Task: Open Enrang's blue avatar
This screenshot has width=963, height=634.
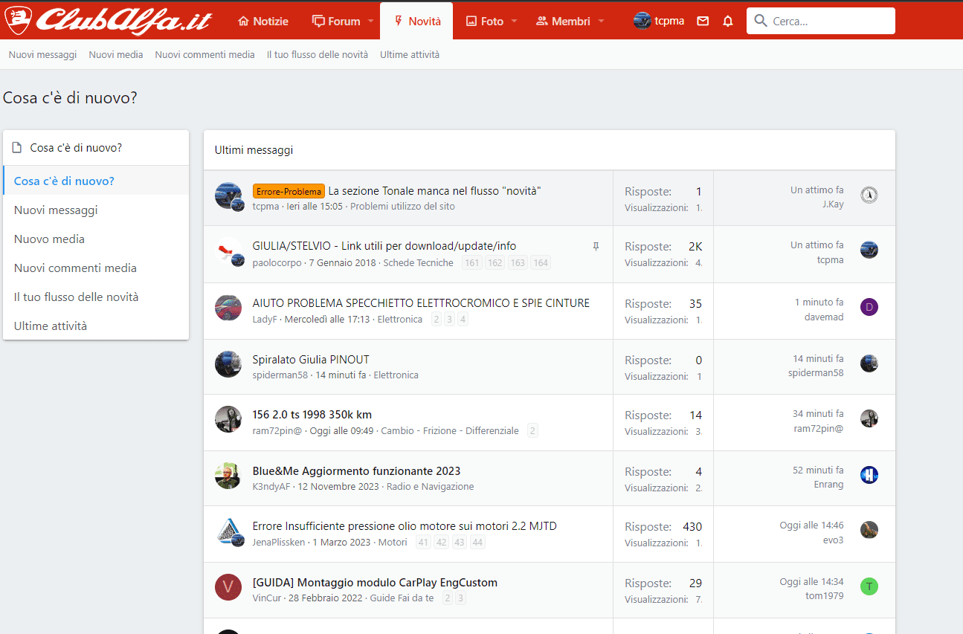Action: [869, 474]
